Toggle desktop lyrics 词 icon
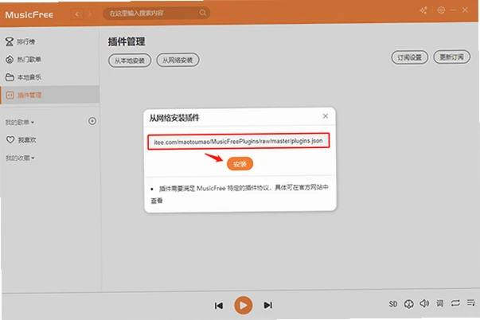Image resolution: width=480 pixels, height=320 pixels. click(x=440, y=303)
